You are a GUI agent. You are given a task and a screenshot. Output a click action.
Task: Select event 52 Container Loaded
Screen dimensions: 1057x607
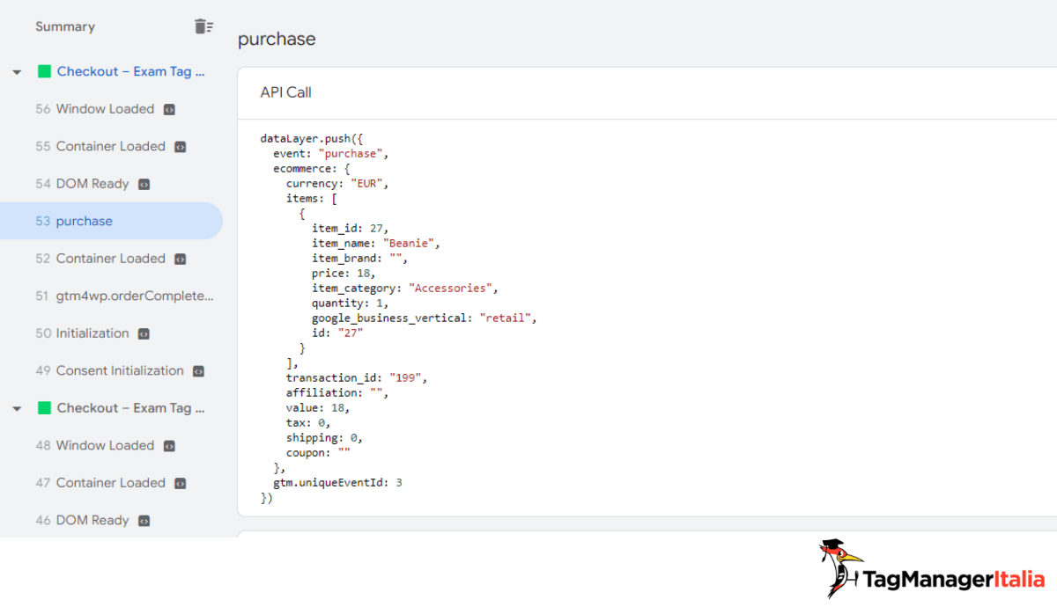[x=111, y=259]
